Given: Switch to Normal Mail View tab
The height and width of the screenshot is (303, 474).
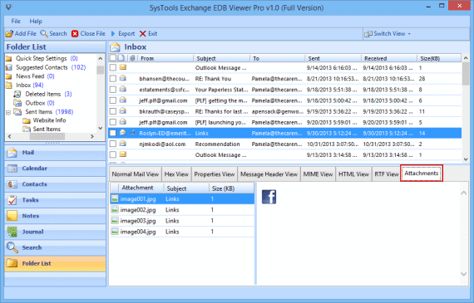Looking at the screenshot, I should pyautogui.click(x=135, y=174).
